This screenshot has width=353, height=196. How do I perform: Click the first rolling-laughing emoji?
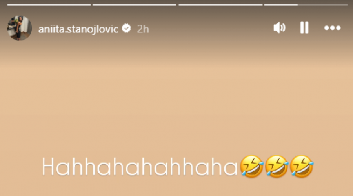[x=251, y=166]
